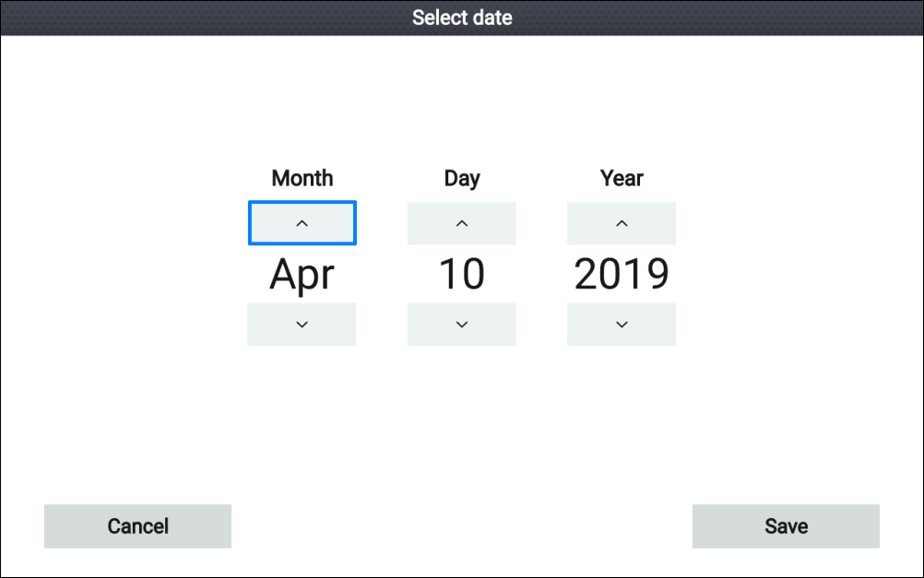Click the up chevron under Year label
This screenshot has height=578, width=924.
[622, 223]
